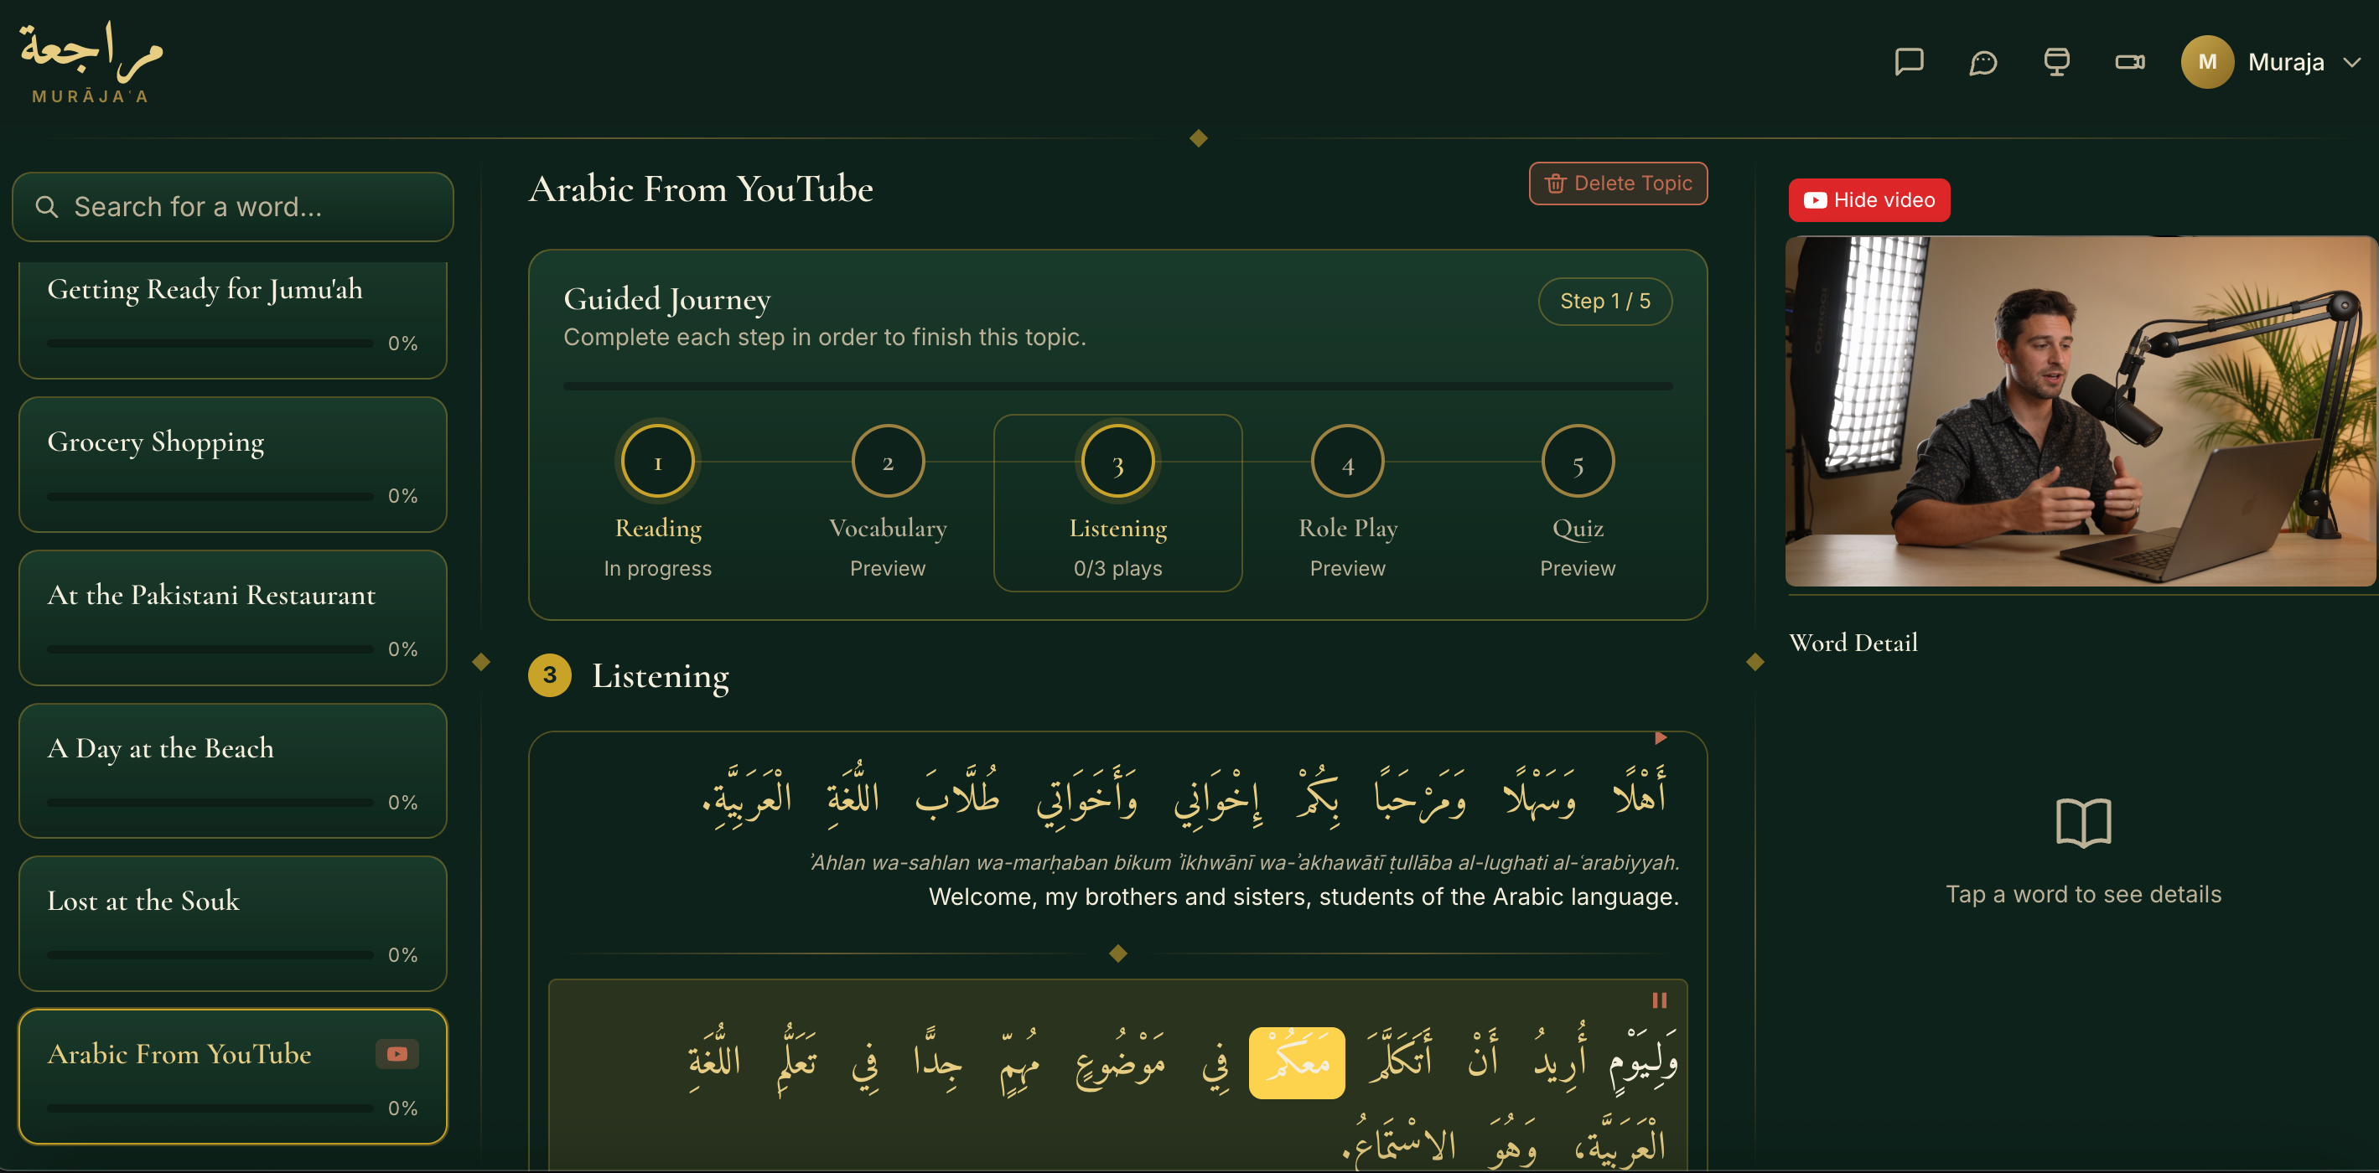Viewport: 2379px width, 1173px height.
Task: Click the number 3 badge beside Listening heading
Action: [550, 675]
